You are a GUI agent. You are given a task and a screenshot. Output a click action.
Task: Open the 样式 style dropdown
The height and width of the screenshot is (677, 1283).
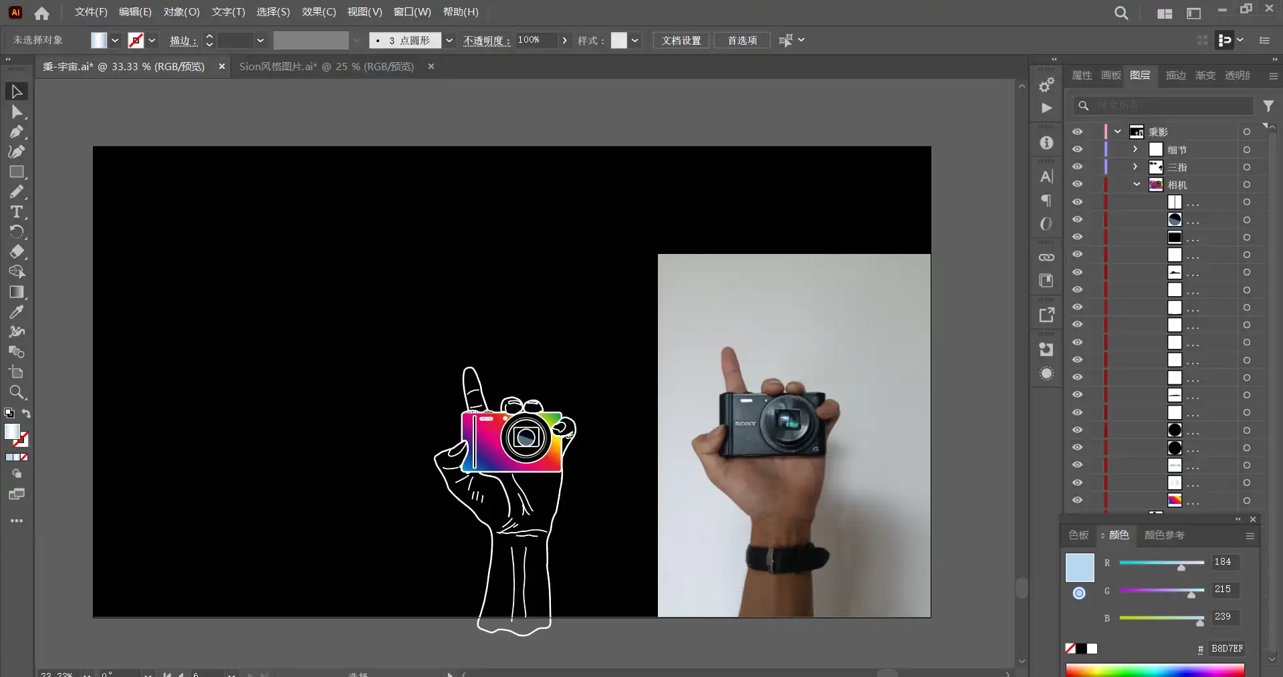click(634, 41)
